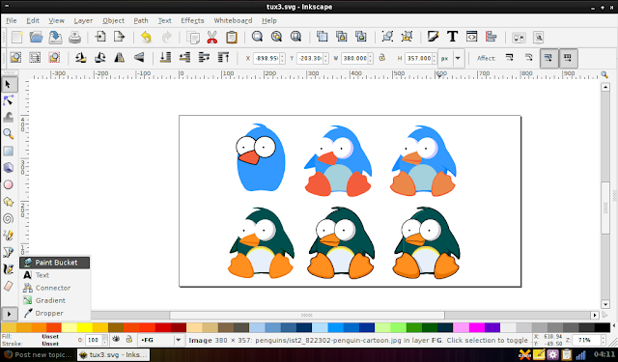Zoom to fit drawing icon

point(277,37)
